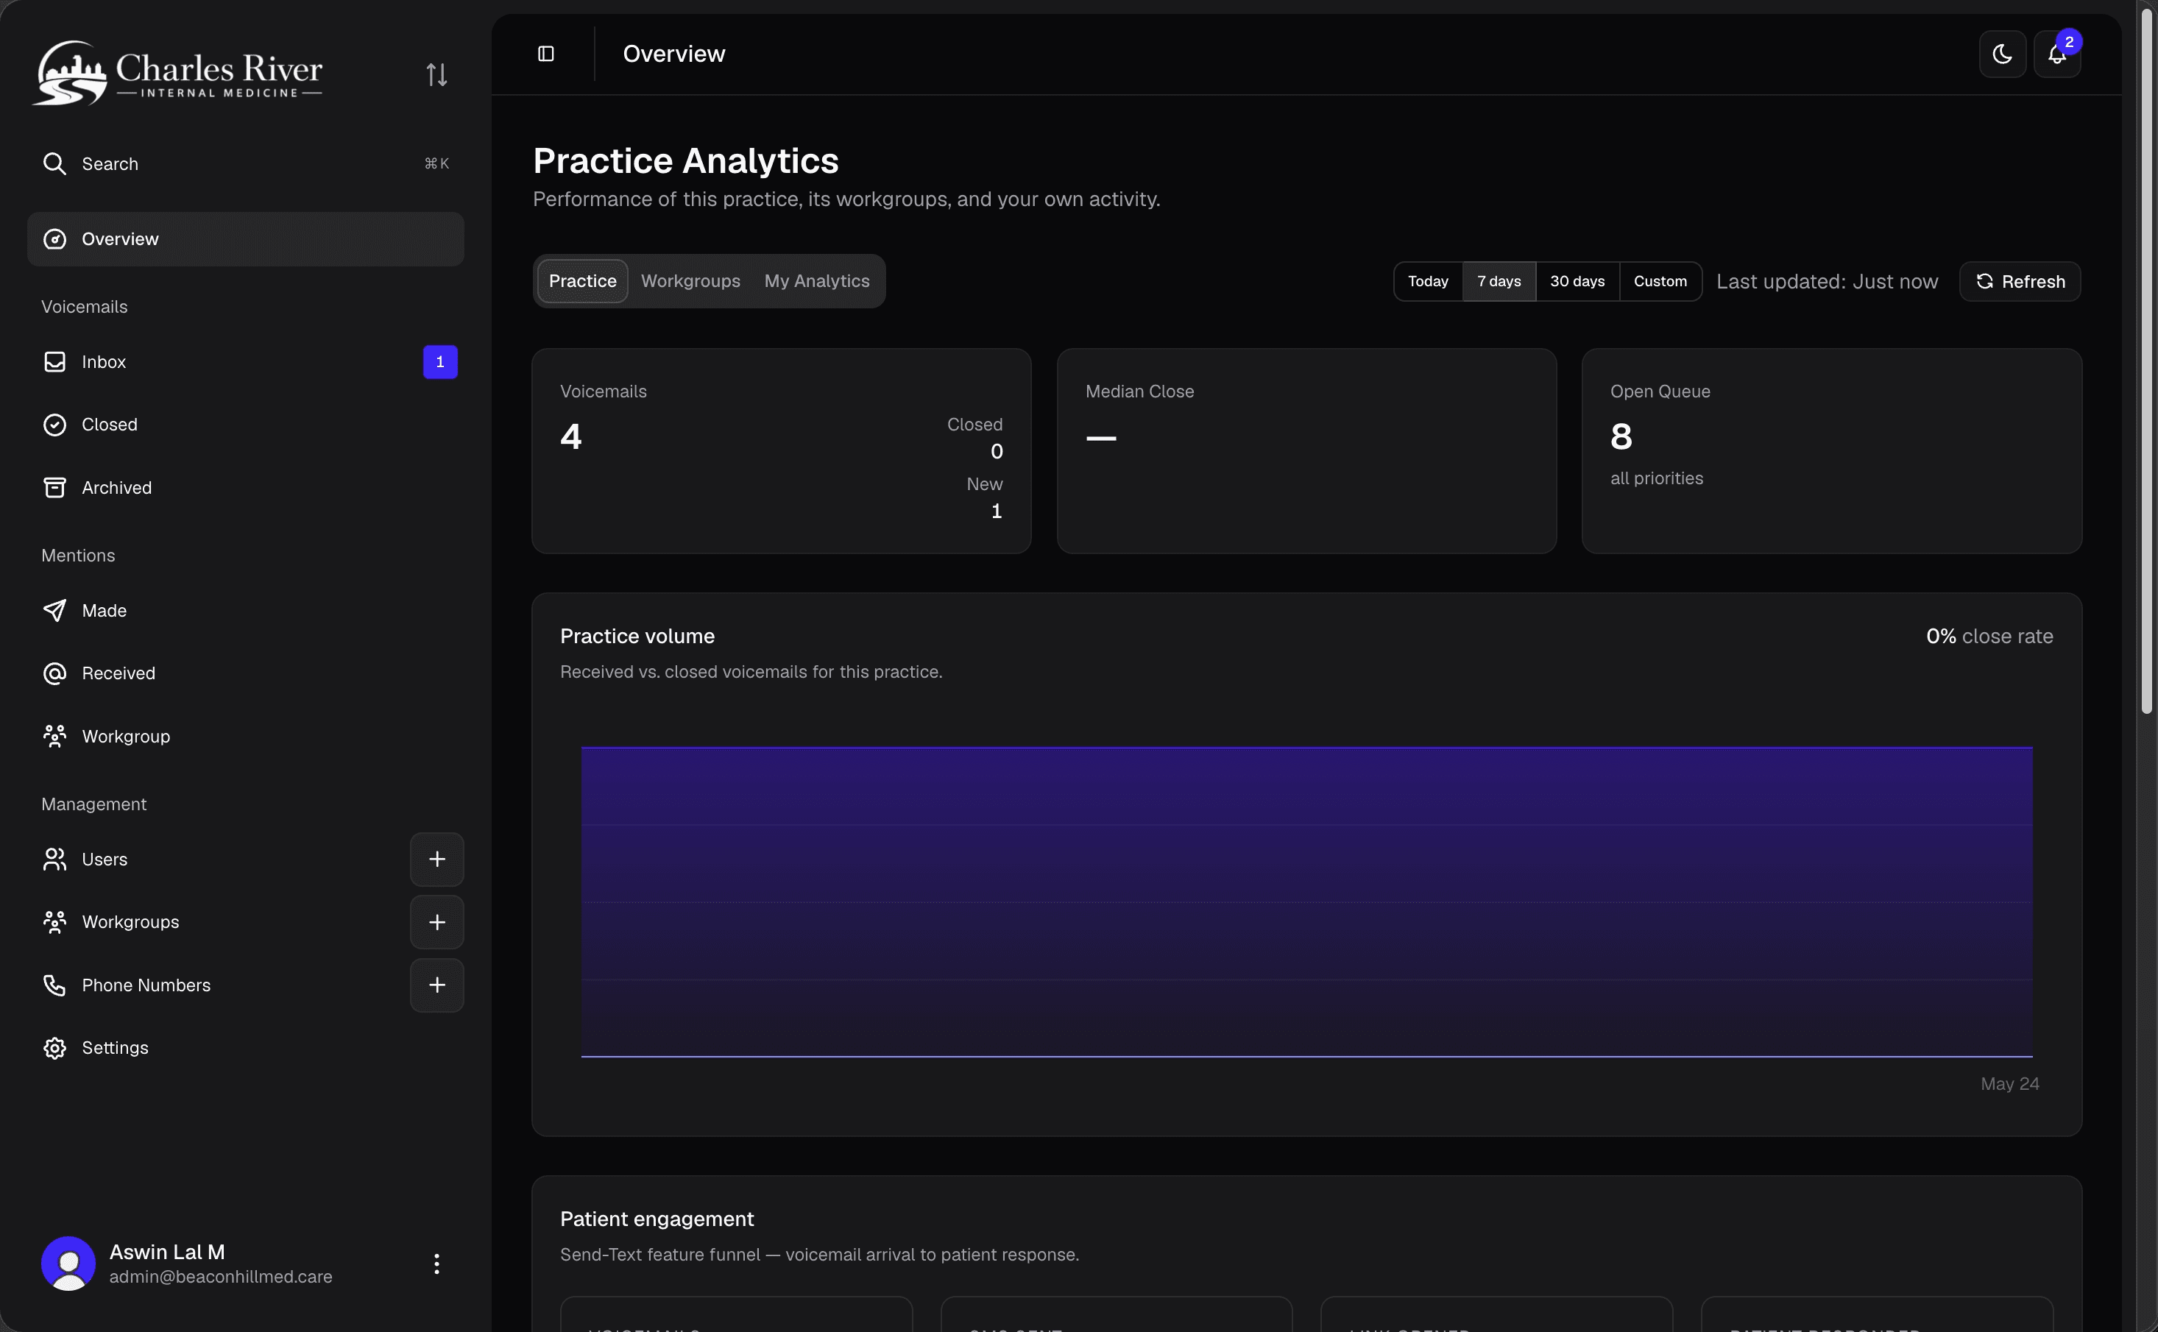Add a new user with plus button

[x=437, y=859]
